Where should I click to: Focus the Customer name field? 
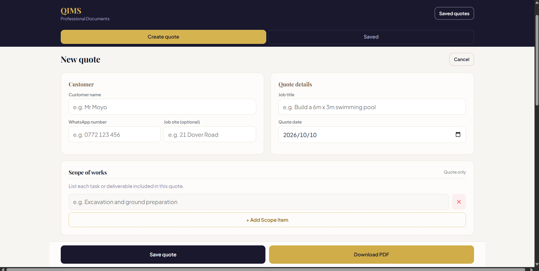click(162, 107)
